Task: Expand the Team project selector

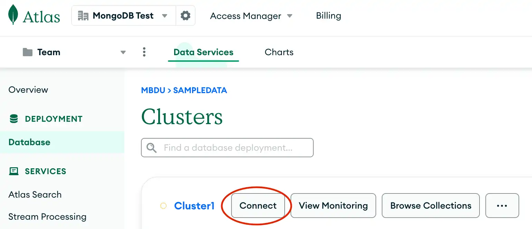Action: pos(123,52)
